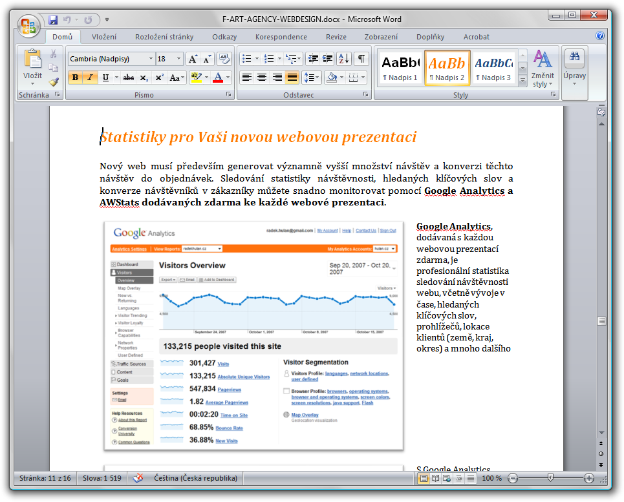Screen dimensions: 624x502
Task: Apply the yellow text highlight color
Action: coord(196,78)
